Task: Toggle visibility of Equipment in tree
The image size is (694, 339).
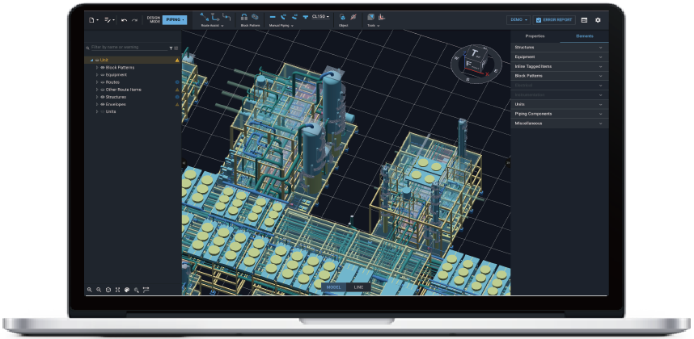Action: (103, 74)
